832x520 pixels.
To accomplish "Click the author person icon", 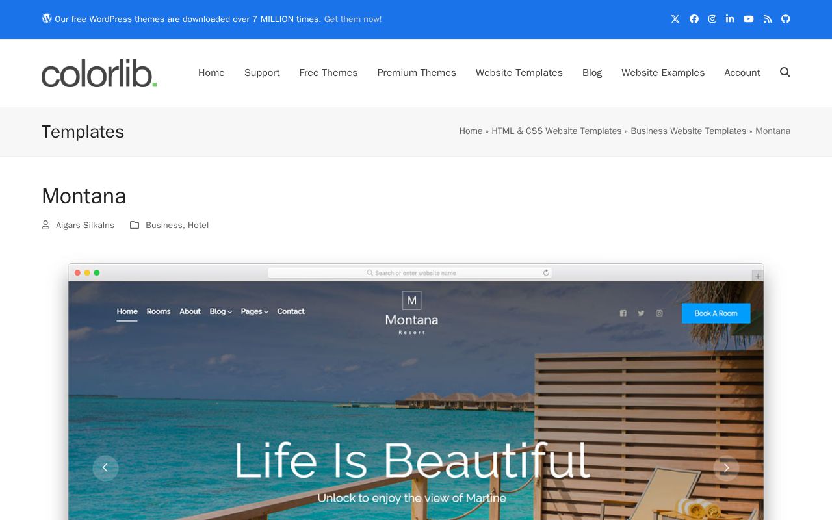I will point(45,225).
